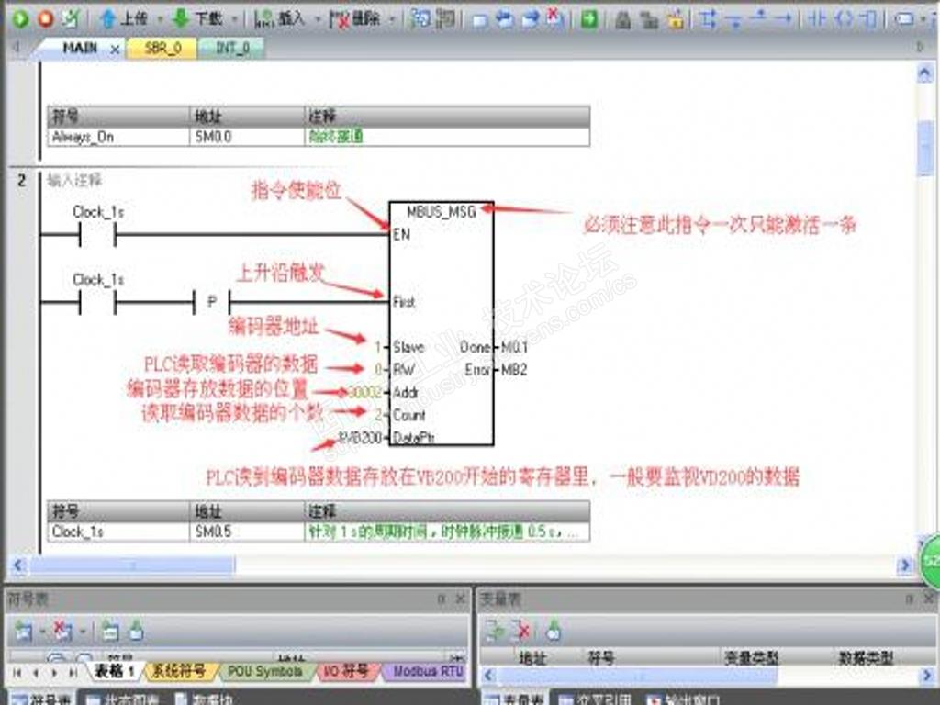Click the insert coil icon
The height and width of the screenshot is (705, 940).
pyautogui.click(x=843, y=19)
